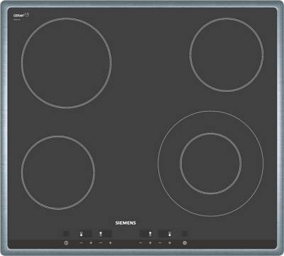Select the large rear-left cooking zone
The width and height of the screenshot is (284, 256).
[x=66, y=63]
